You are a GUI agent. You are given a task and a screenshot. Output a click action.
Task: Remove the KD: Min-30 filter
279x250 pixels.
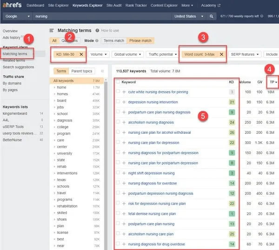(81, 54)
